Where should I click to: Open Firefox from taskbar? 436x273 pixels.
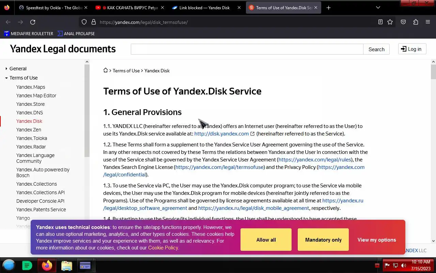(x=47, y=265)
